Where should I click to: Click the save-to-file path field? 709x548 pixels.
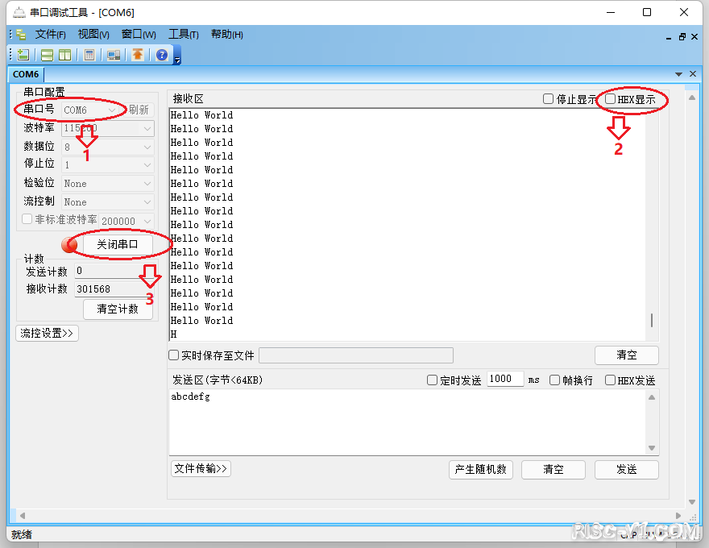click(356, 355)
